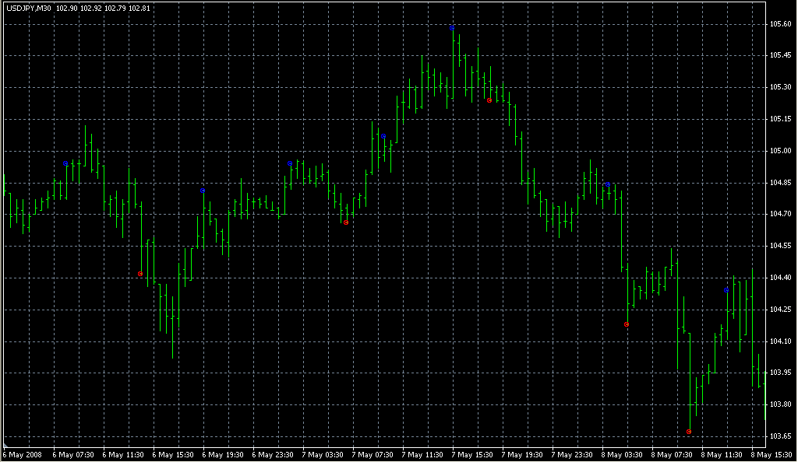Click the 7 May 15:30 time label

[x=472, y=455]
